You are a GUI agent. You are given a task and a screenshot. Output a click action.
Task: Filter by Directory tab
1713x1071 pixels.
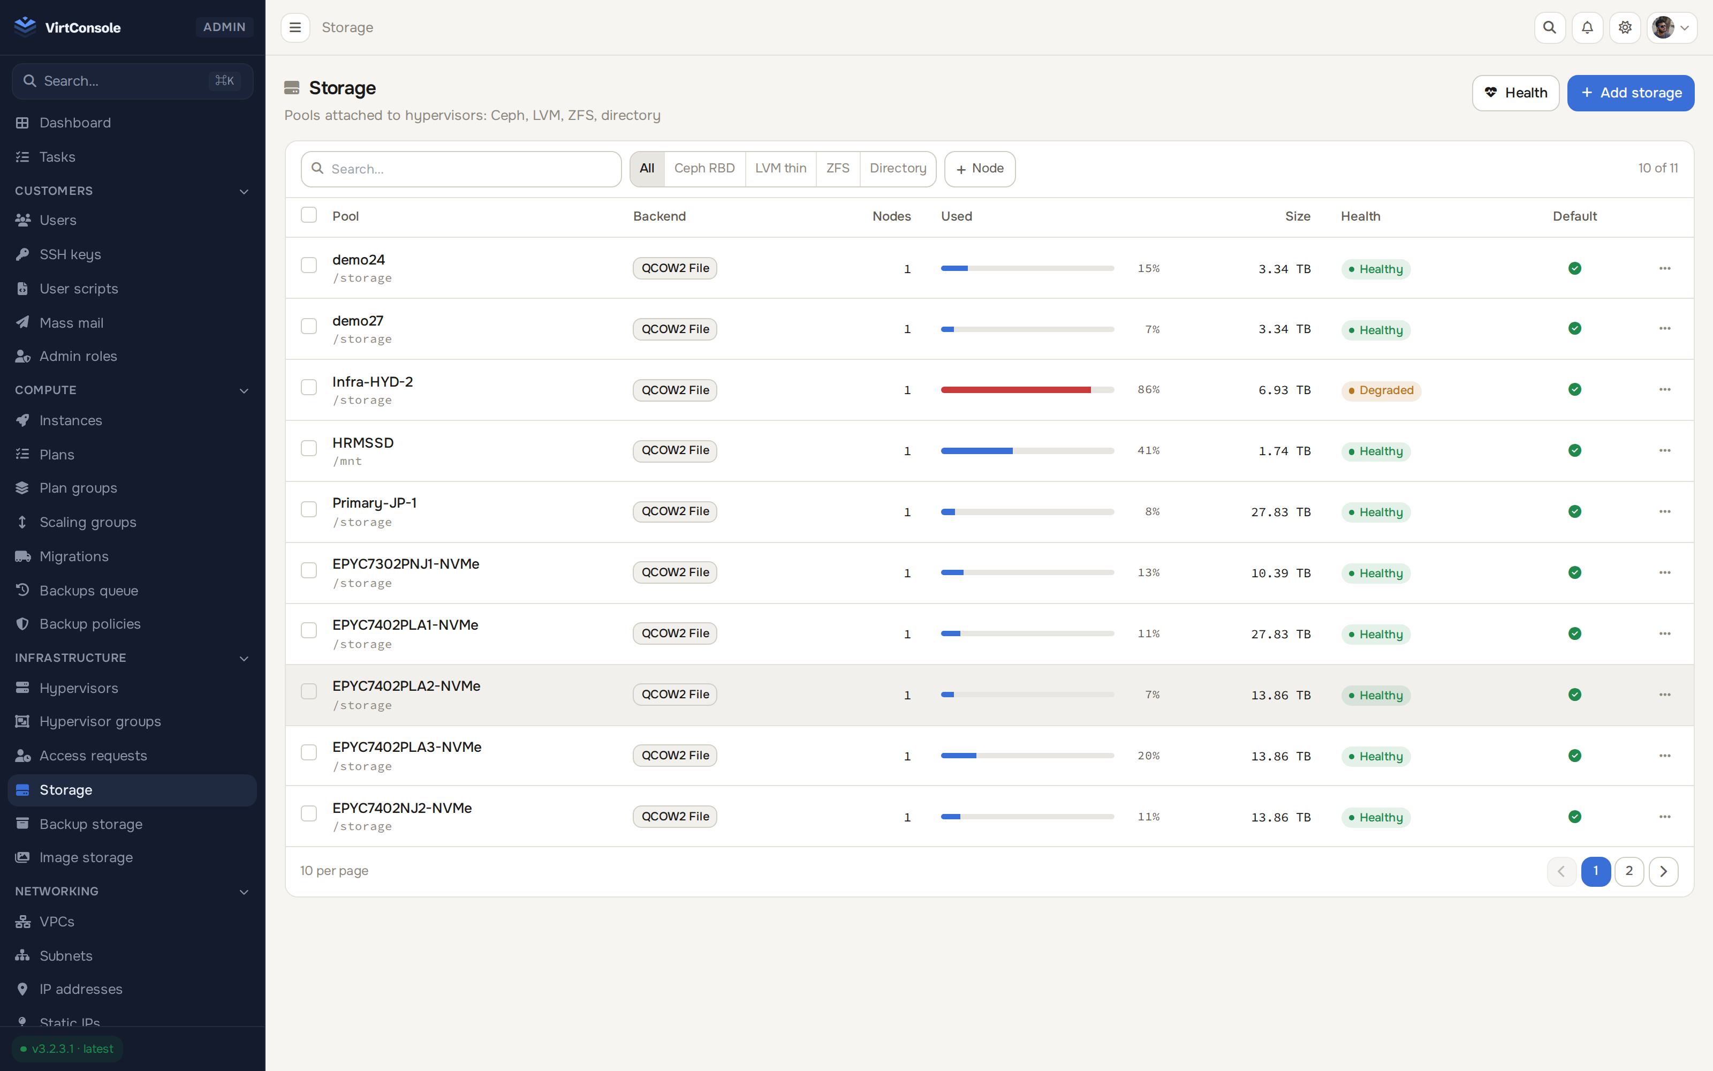[x=898, y=169]
